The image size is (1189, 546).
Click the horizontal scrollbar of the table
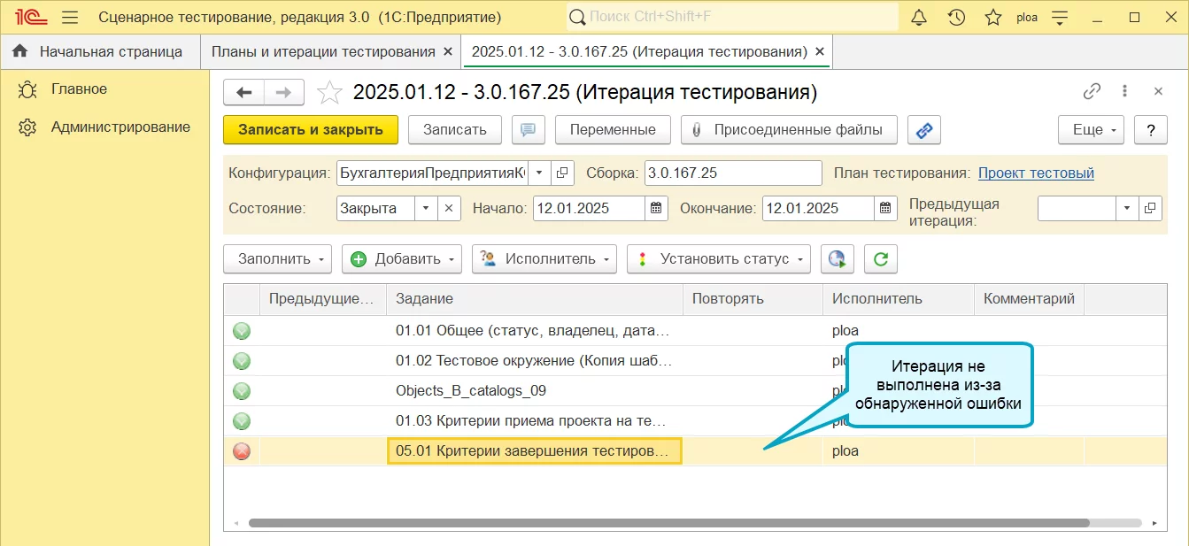click(x=668, y=523)
